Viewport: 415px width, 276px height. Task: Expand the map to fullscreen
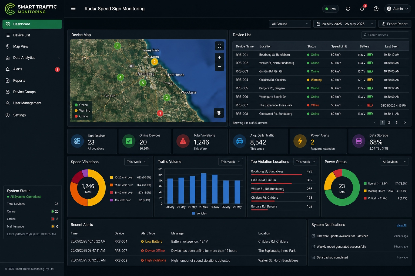219,46
